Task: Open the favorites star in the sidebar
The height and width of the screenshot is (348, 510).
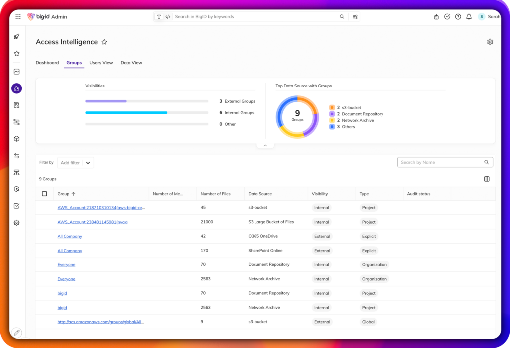Action: coord(16,53)
